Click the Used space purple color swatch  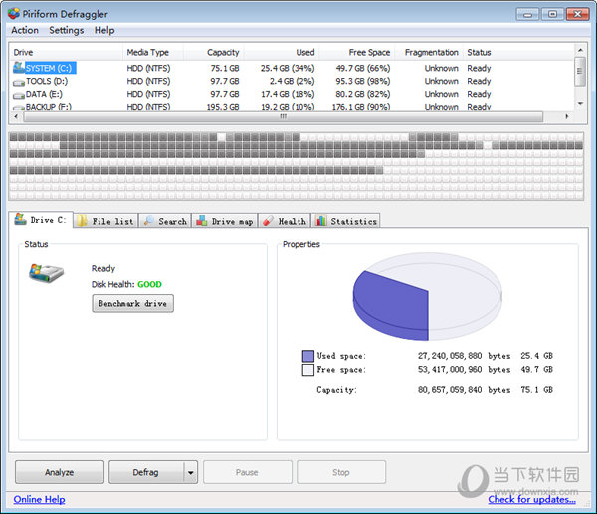point(308,356)
